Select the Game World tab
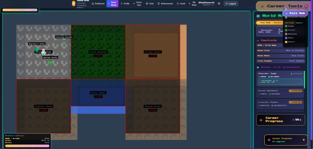 pos(112,3)
